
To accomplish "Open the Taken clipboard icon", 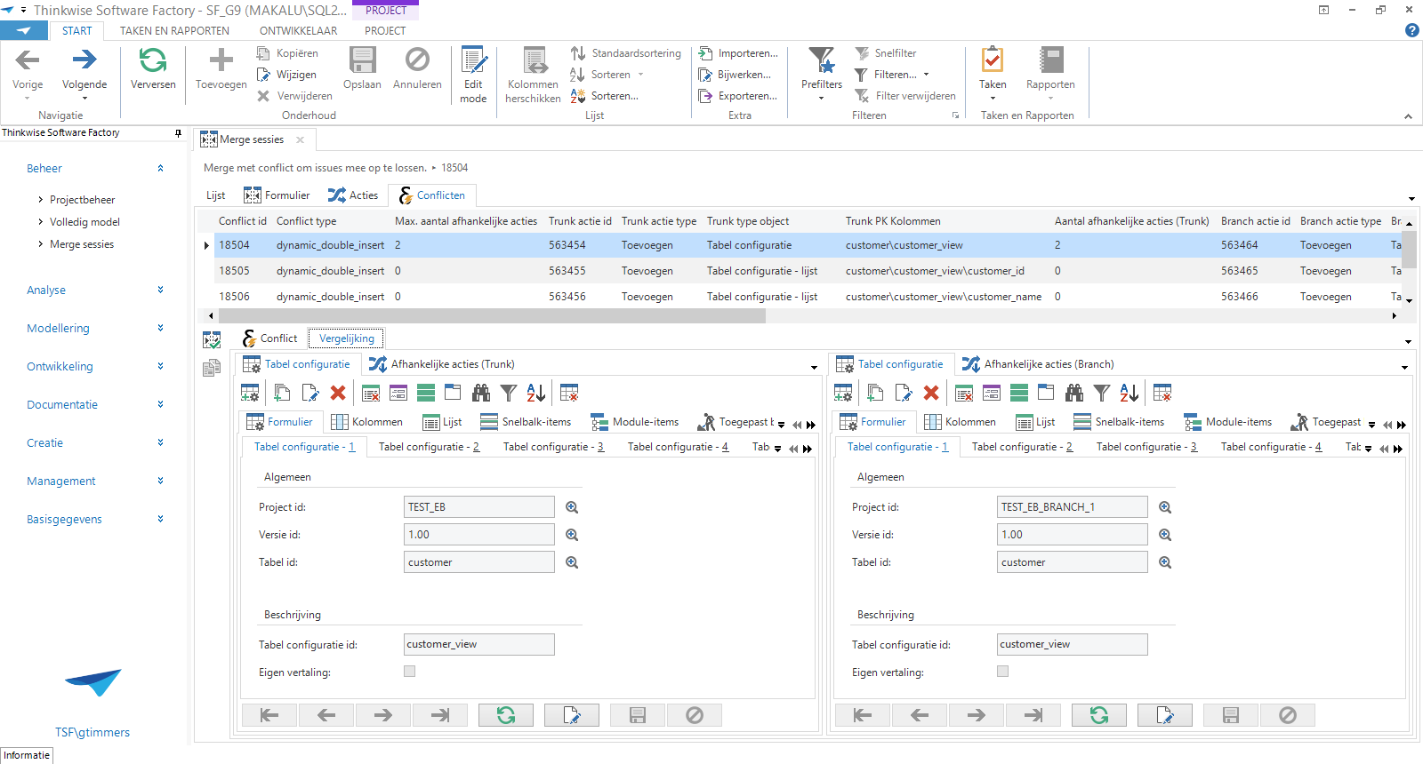I will 992,60.
